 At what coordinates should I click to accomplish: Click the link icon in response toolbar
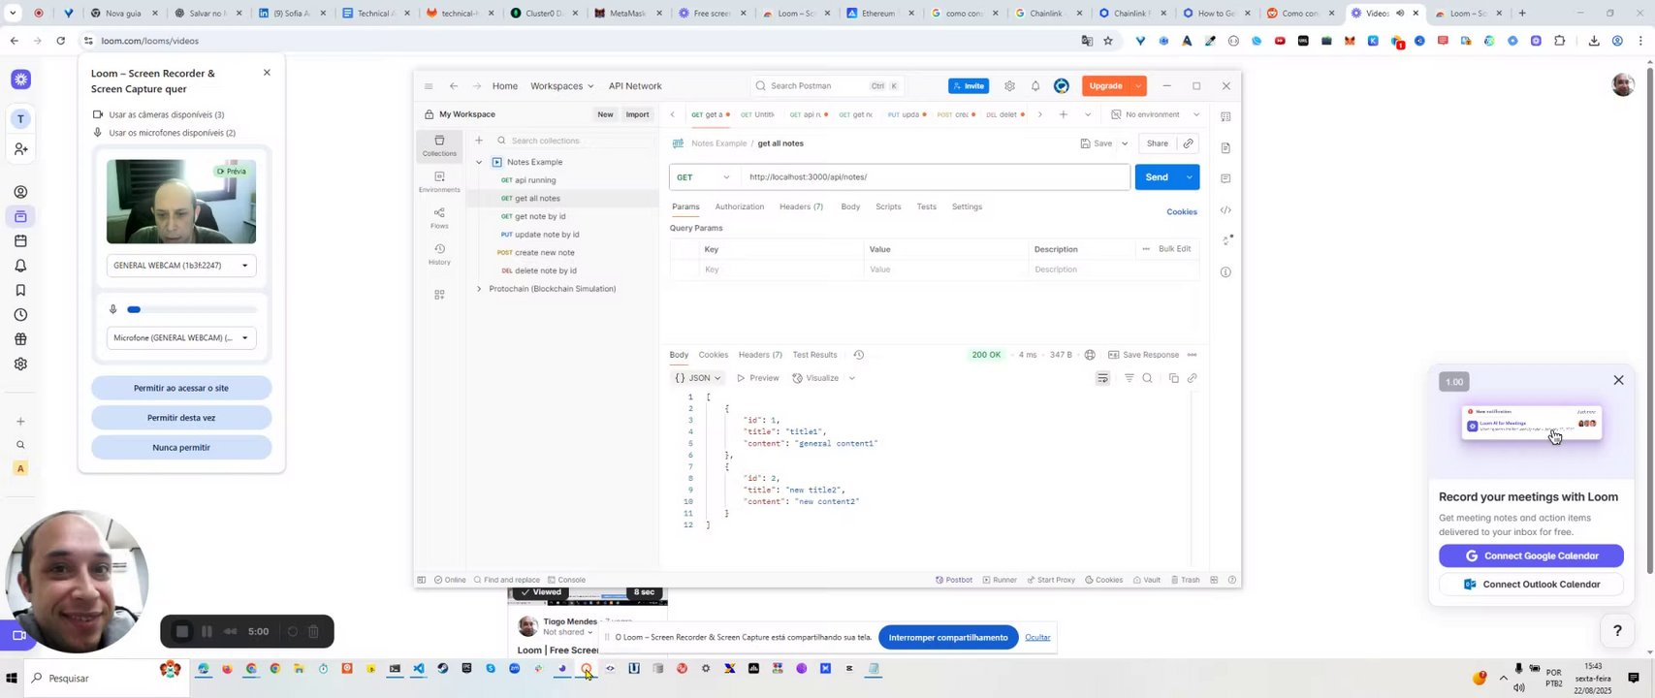coord(1192,378)
